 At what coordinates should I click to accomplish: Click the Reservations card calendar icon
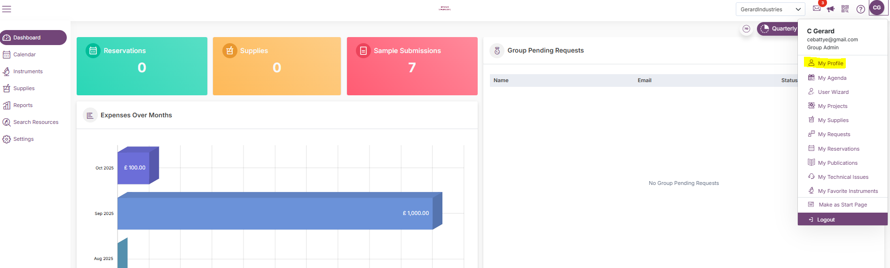click(x=93, y=51)
